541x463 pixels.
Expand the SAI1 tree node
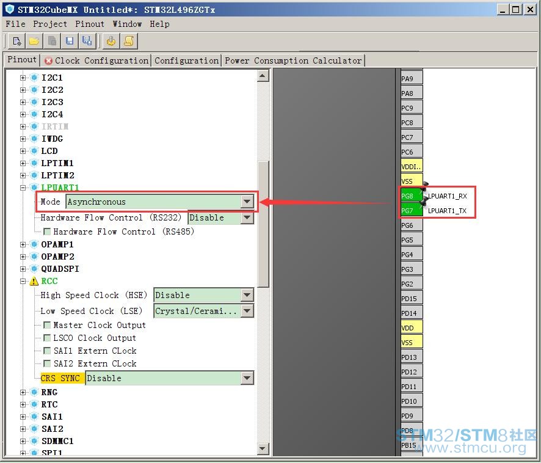click(23, 417)
